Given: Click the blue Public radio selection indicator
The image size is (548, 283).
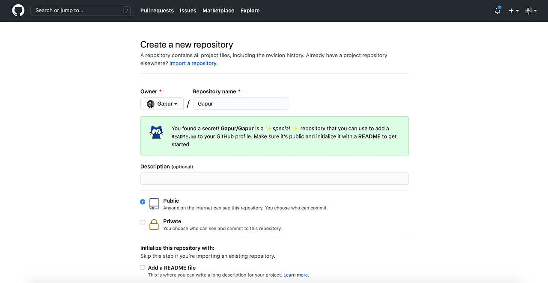Looking at the screenshot, I should (x=143, y=201).
